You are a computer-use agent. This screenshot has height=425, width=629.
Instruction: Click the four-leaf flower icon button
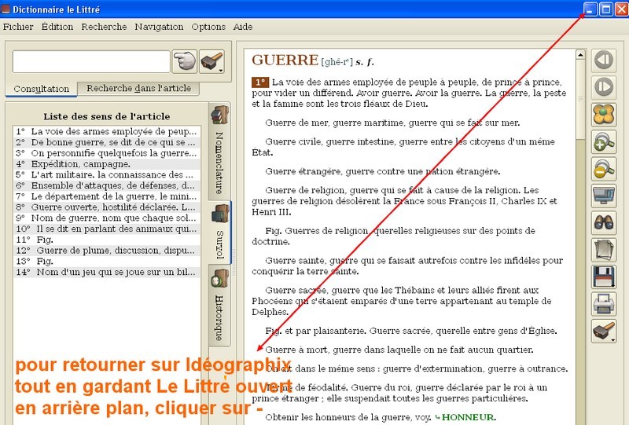[604, 114]
